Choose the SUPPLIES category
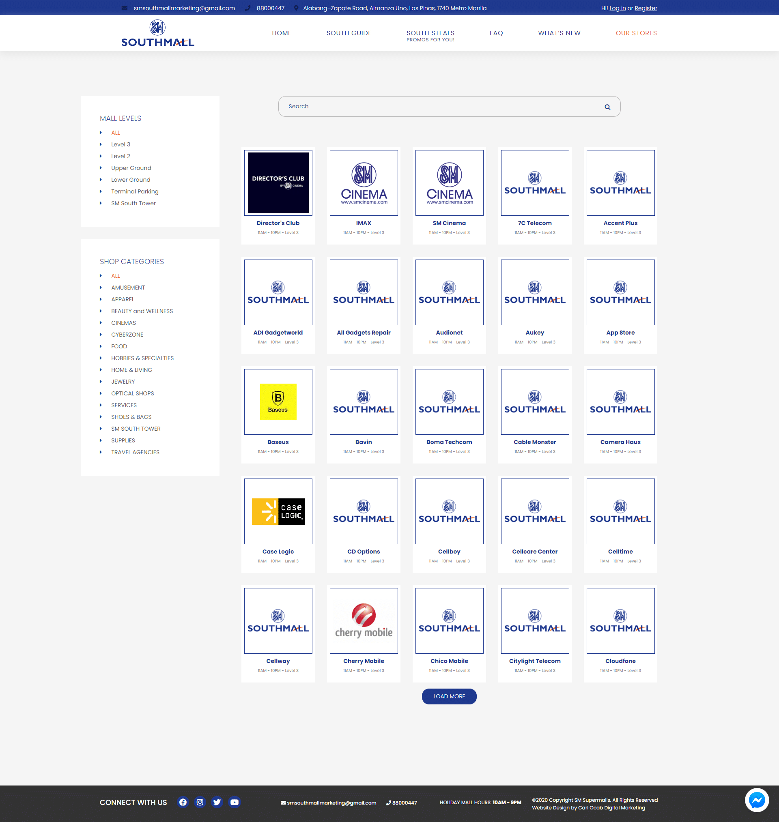Viewport: 779px width, 822px height. click(123, 440)
